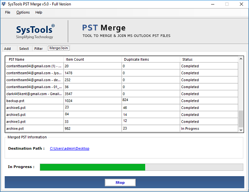Open the C:\Users\admin\Desktop destination path link
The height and width of the screenshot is (192, 249).
(x=69, y=148)
